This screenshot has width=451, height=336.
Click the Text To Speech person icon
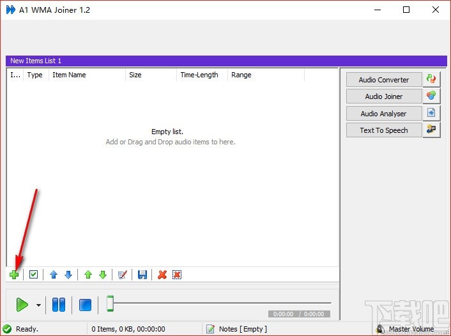tap(431, 130)
